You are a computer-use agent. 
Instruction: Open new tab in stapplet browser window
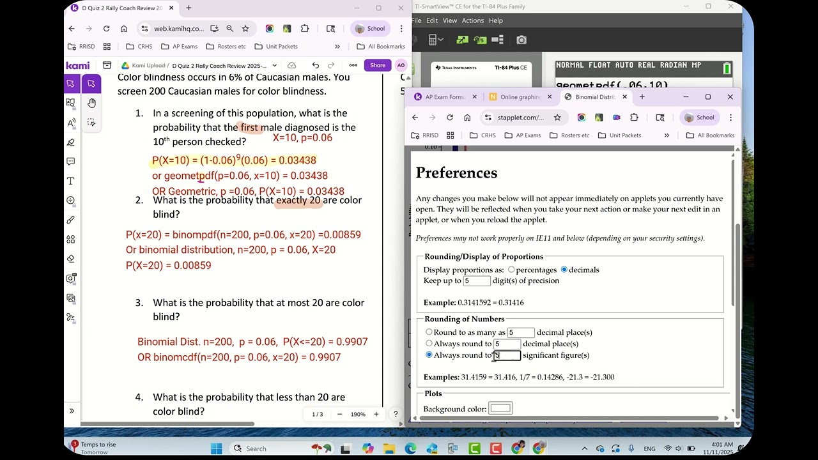coord(642,97)
